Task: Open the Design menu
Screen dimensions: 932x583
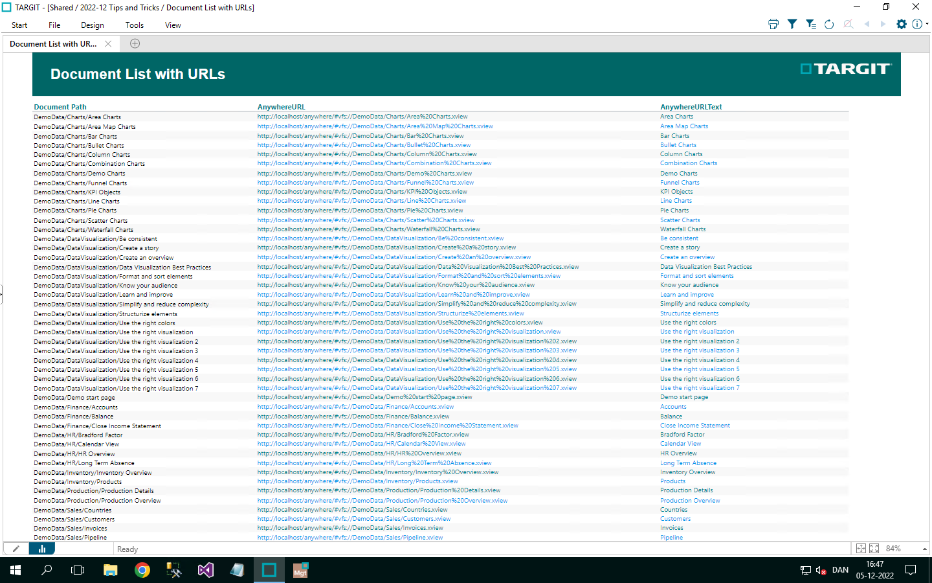Action: coord(93,25)
